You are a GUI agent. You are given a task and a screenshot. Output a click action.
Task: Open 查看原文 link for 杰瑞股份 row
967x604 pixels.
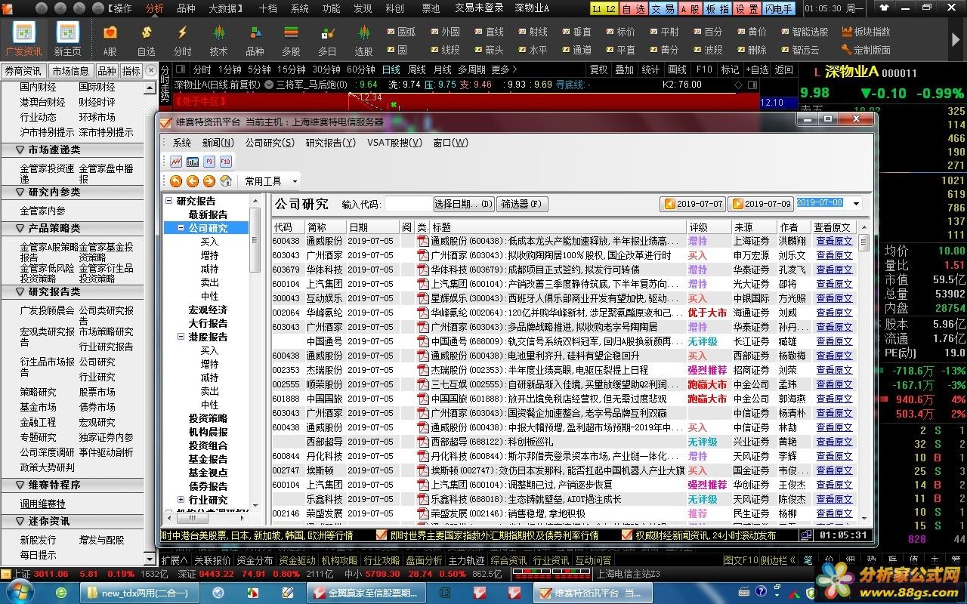click(834, 370)
